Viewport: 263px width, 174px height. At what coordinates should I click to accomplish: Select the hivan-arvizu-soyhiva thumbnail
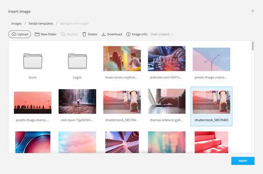122,59
